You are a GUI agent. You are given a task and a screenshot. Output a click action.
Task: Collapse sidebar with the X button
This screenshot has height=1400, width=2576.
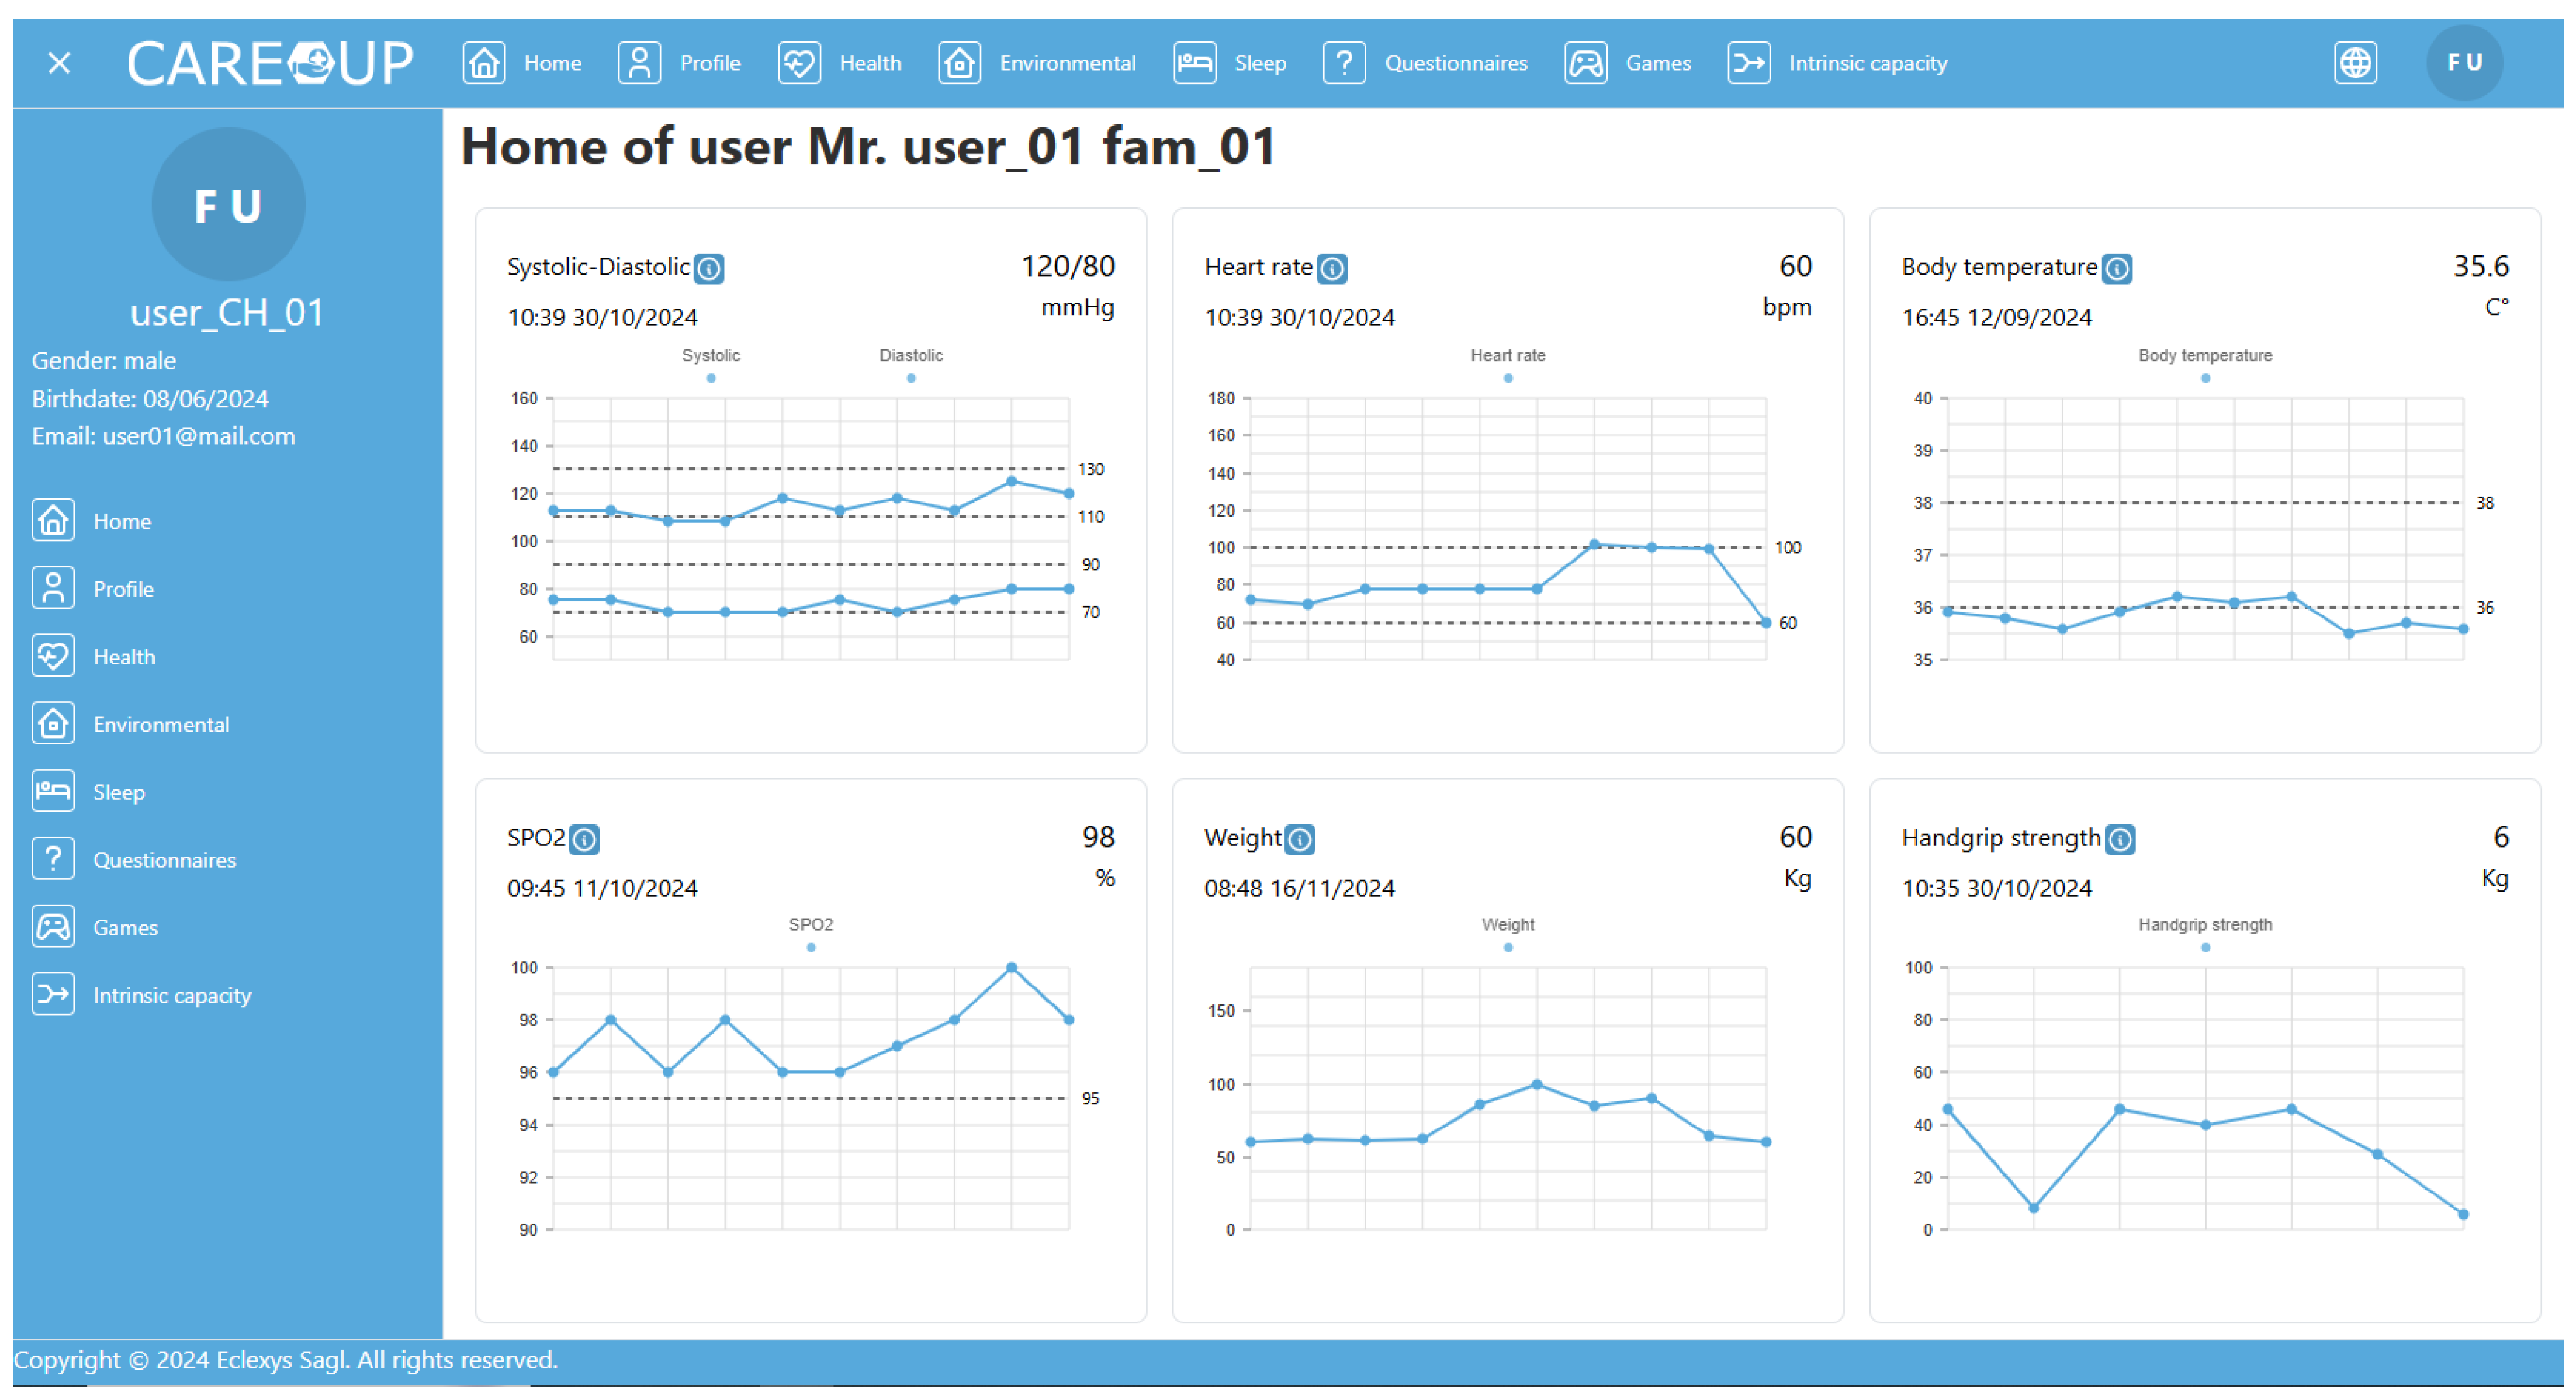coord(59,63)
